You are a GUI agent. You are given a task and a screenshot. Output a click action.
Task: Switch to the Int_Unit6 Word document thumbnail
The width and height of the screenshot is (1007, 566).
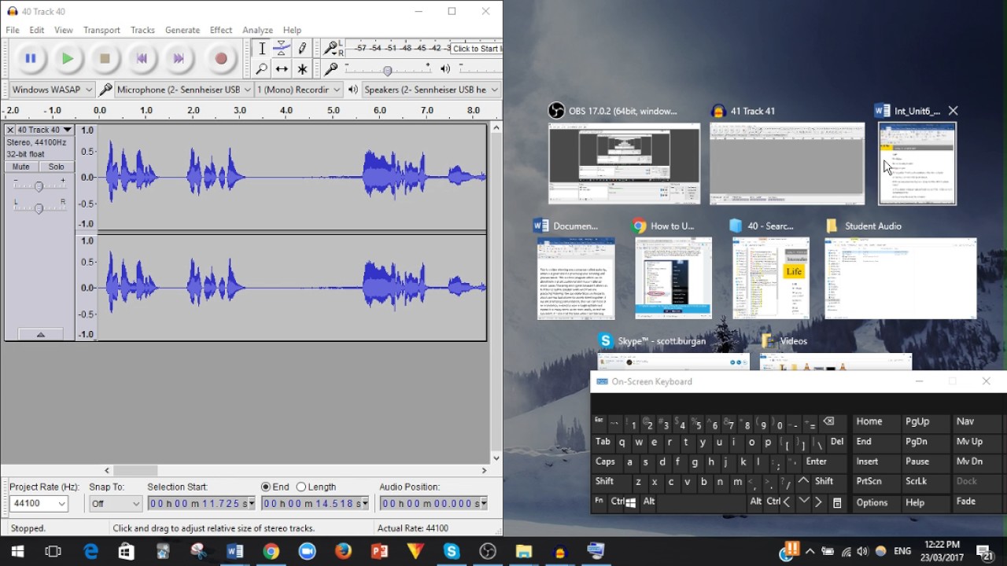click(x=917, y=164)
